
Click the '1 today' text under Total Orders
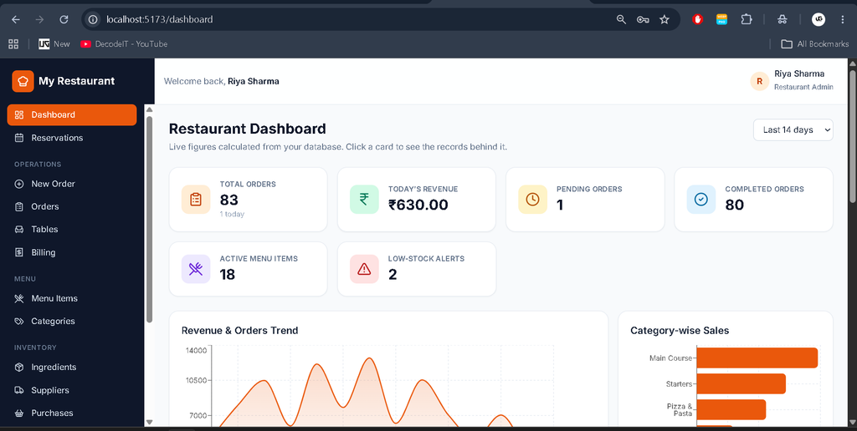233,215
